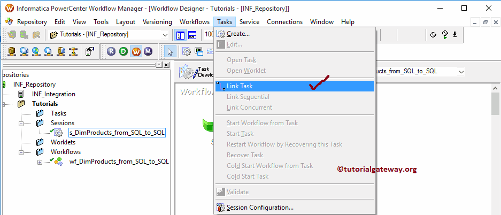Click the INF_Integration server icon
This screenshot has height=215, width=501.
21,94
